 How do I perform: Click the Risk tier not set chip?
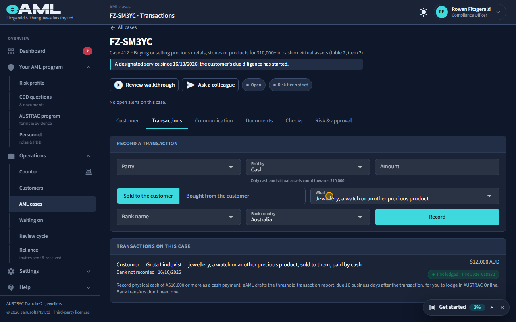(x=290, y=85)
